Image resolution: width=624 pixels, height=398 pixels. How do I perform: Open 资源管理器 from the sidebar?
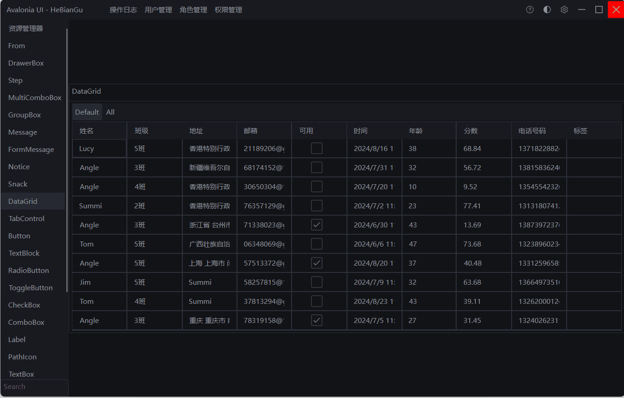[25, 28]
